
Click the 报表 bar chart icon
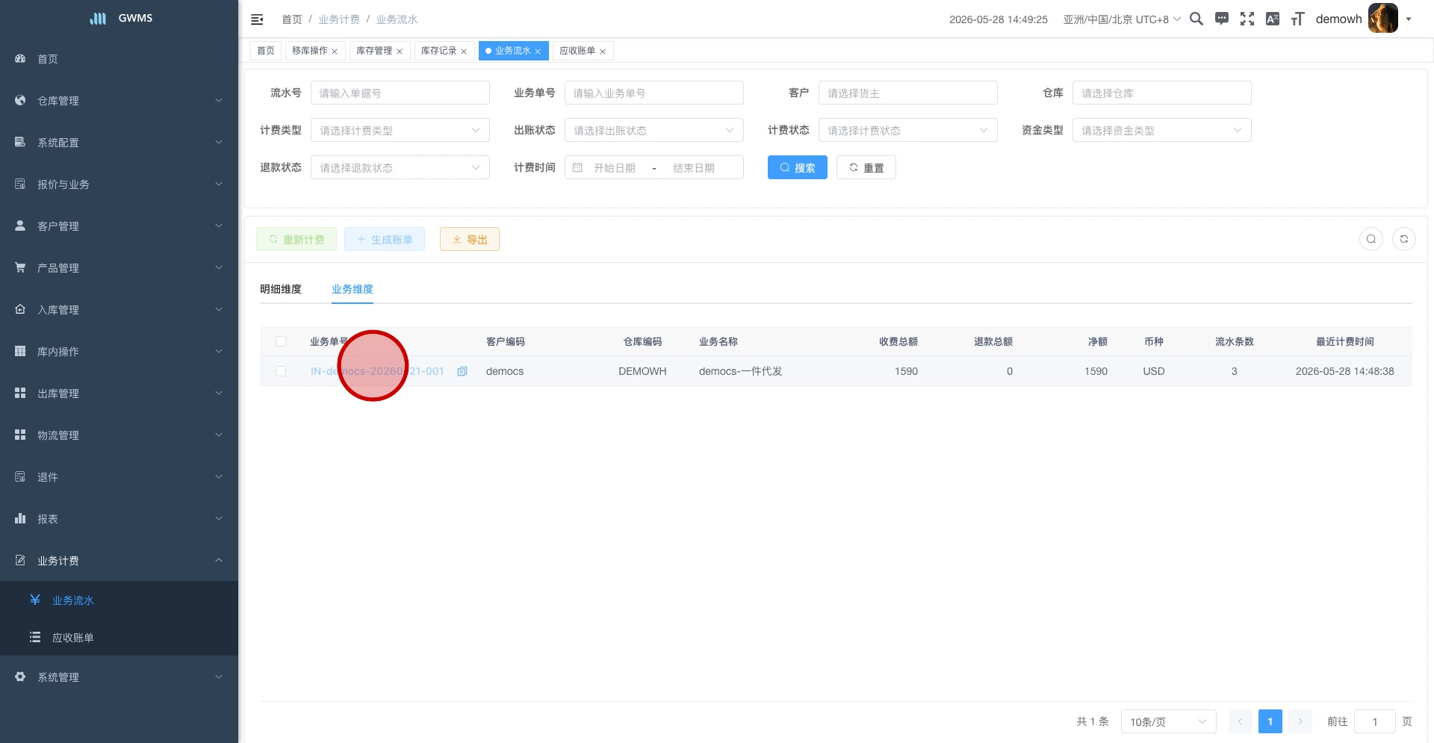coord(20,518)
